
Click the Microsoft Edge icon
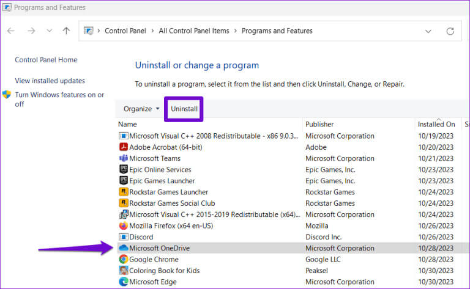(x=123, y=282)
